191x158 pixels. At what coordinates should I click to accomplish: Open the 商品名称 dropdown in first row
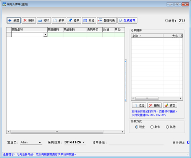click(45, 34)
